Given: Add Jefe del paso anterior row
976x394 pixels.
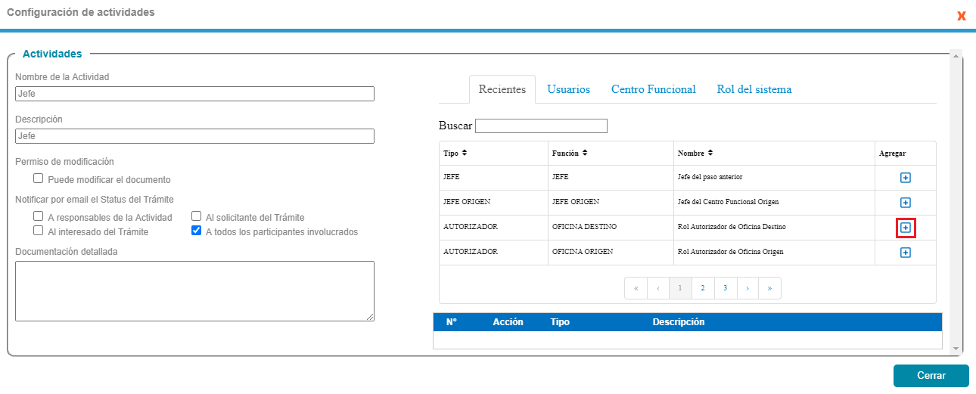Looking at the screenshot, I should pos(905,178).
